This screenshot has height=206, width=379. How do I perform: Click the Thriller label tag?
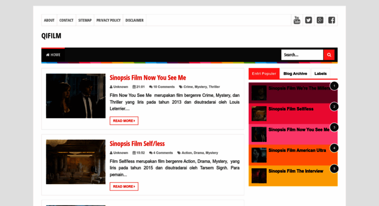pyautogui.click(x=214, y=87)
